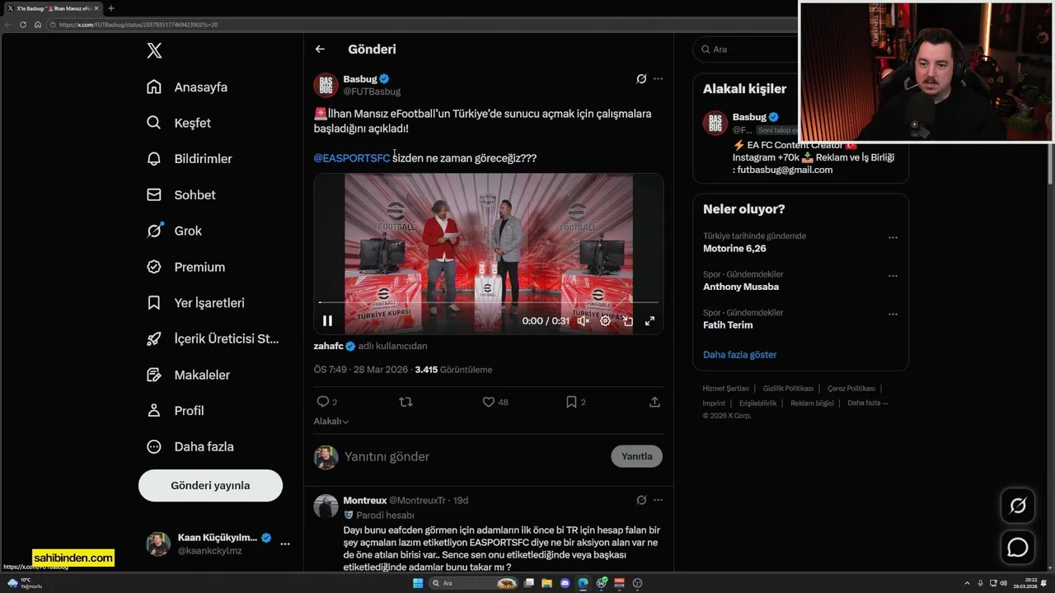Open the Windows Start menu

point(418,583)
